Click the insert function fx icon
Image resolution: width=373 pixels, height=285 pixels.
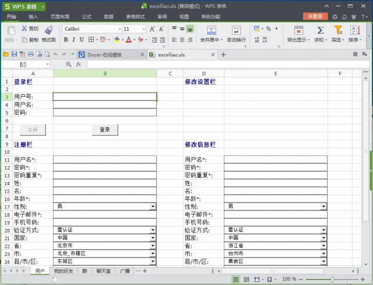79,64
